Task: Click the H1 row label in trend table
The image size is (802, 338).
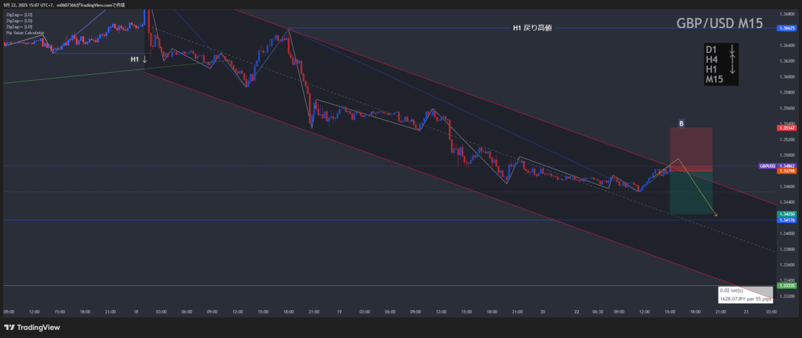Action: point(712,69)
